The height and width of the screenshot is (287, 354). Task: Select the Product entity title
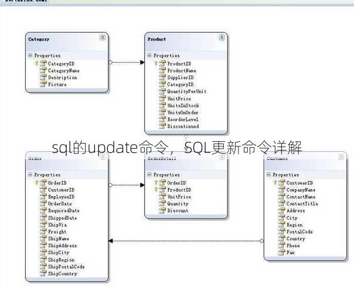(x=156, y=39)
